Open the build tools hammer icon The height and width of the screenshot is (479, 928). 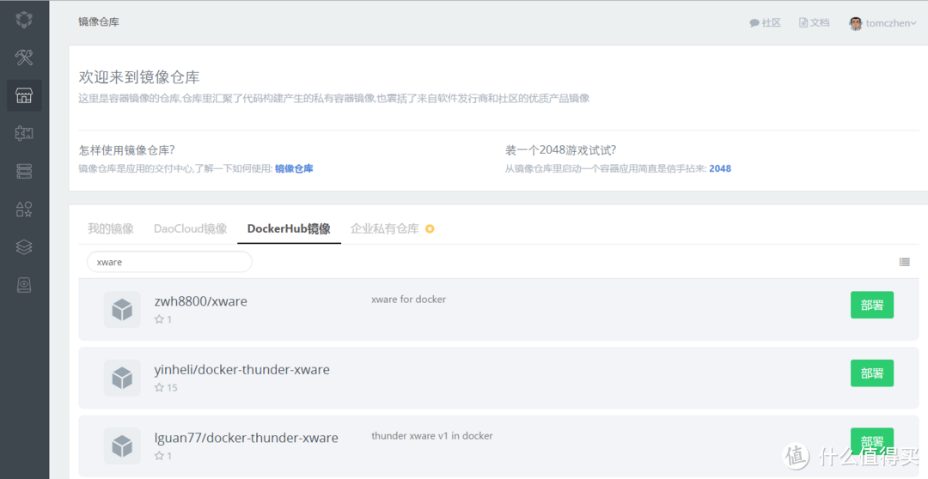click(24, 58)
